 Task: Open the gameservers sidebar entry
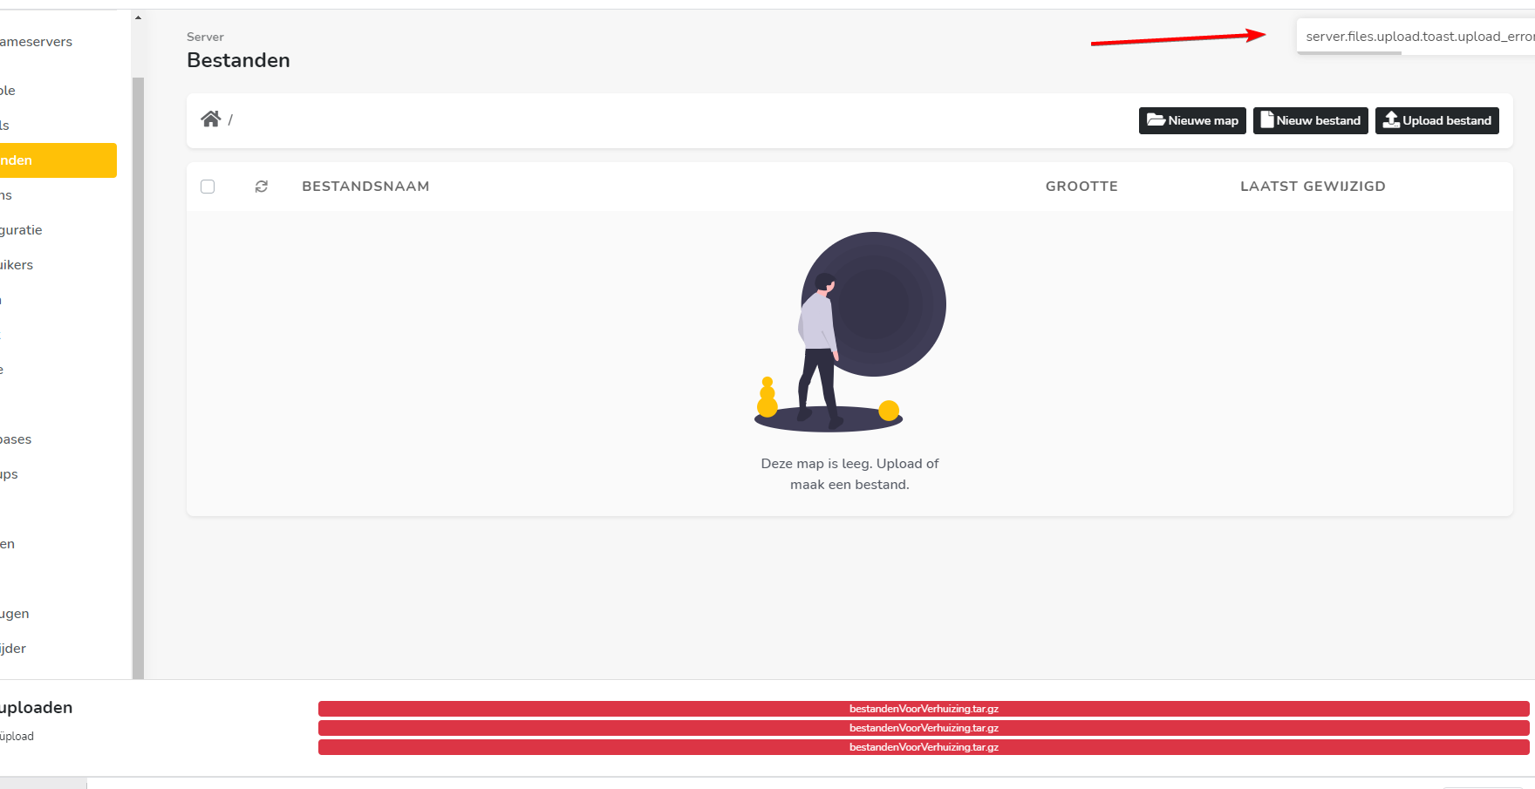pos(37,42)
